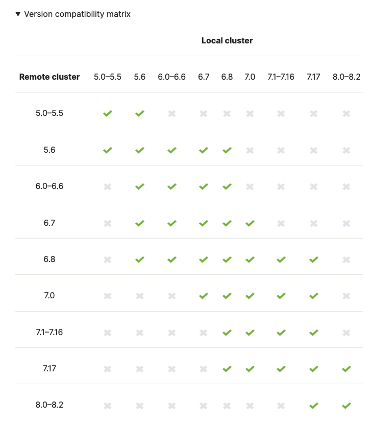The height and width of the screenshot is (425, 372).
Task: Click the checkmark in row 7.1–7.16 under column 6.8
Action: [x=227, y=333]
